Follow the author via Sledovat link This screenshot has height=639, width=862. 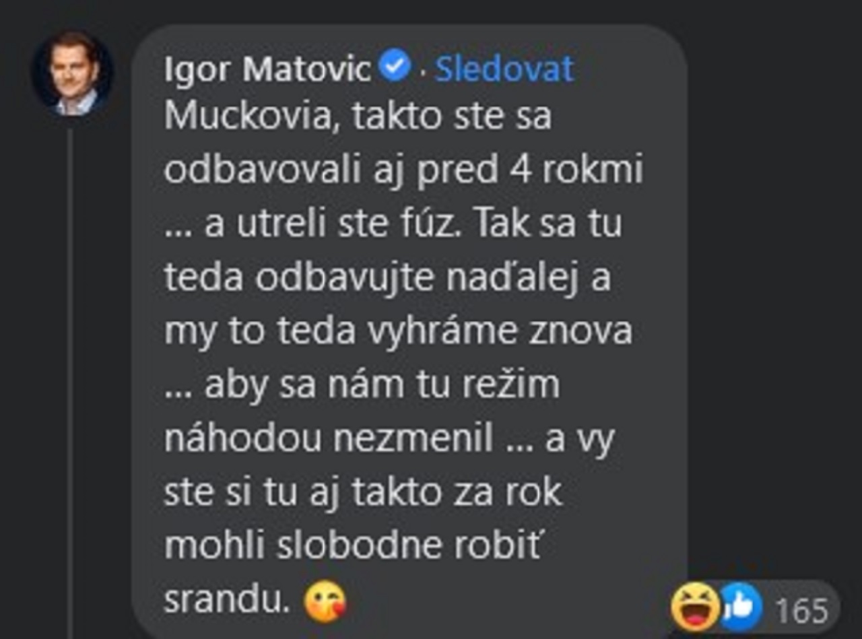pyautogui.click(x=504, y=69)
